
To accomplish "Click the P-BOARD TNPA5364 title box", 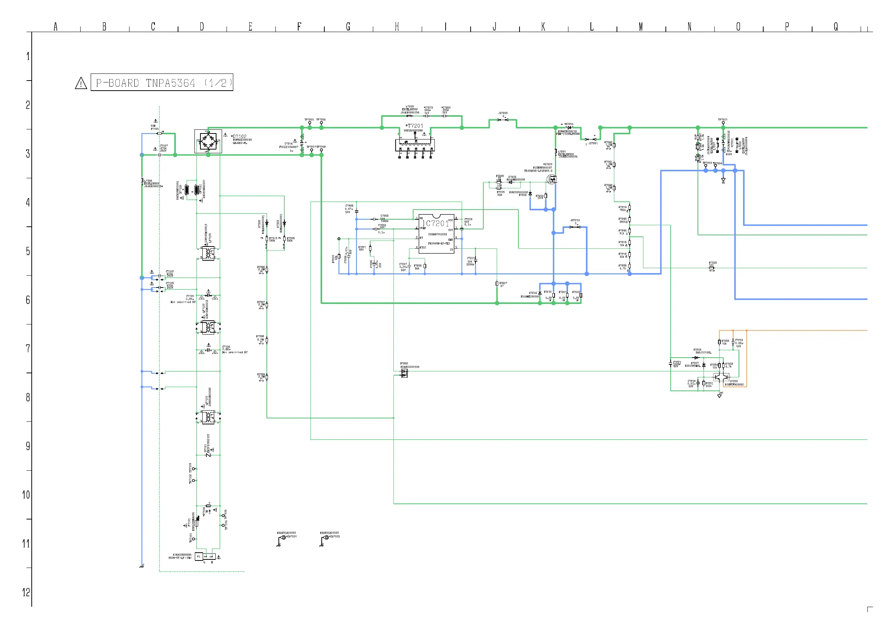I will pos(162,82).
